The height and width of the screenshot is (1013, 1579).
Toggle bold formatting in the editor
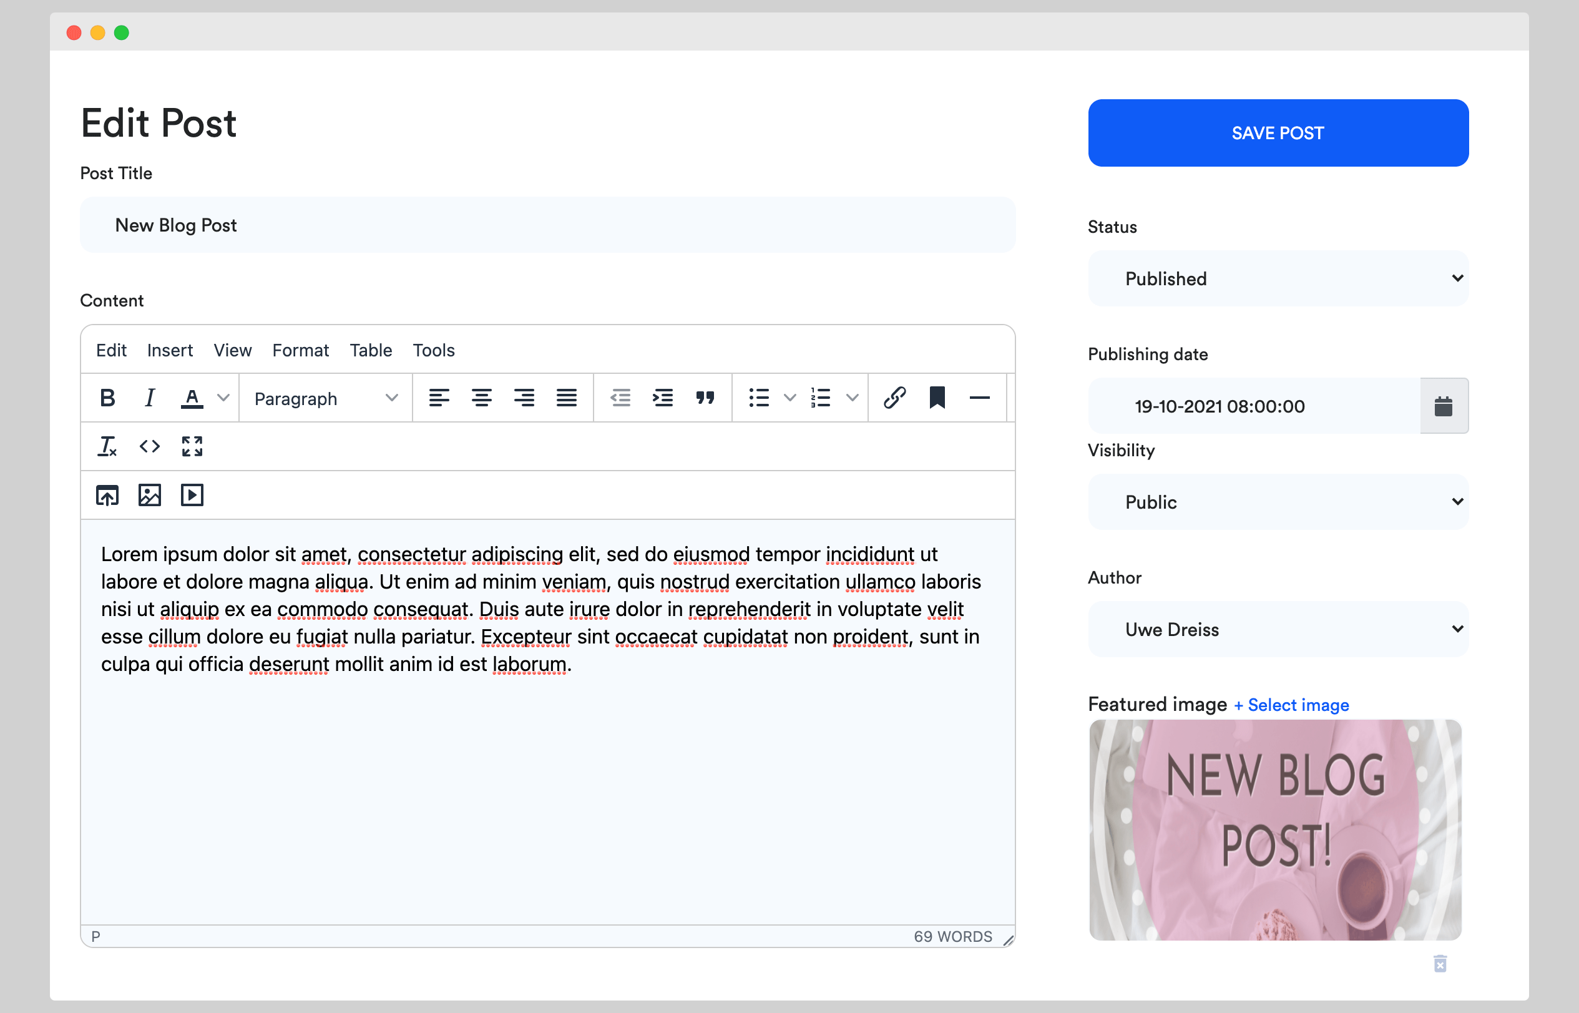click(107, 398)
